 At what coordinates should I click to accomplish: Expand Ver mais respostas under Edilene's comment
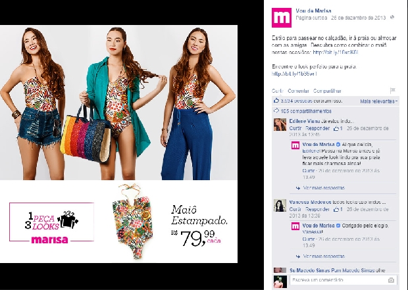pyautogui.click(x=324, y=188)
